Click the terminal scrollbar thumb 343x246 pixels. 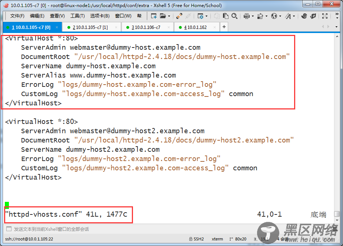337,214
